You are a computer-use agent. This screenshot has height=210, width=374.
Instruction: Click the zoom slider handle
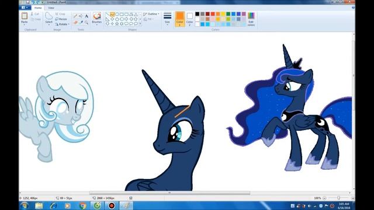[x=338, y=198]
